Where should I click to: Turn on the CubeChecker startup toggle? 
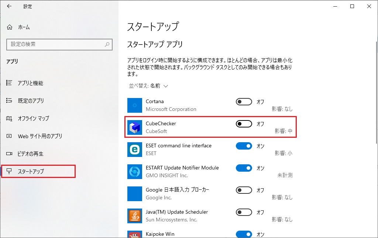(x=244, y=124)
